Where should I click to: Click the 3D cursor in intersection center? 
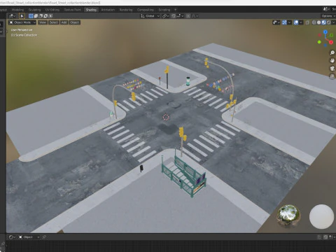(x=166, y=117)
